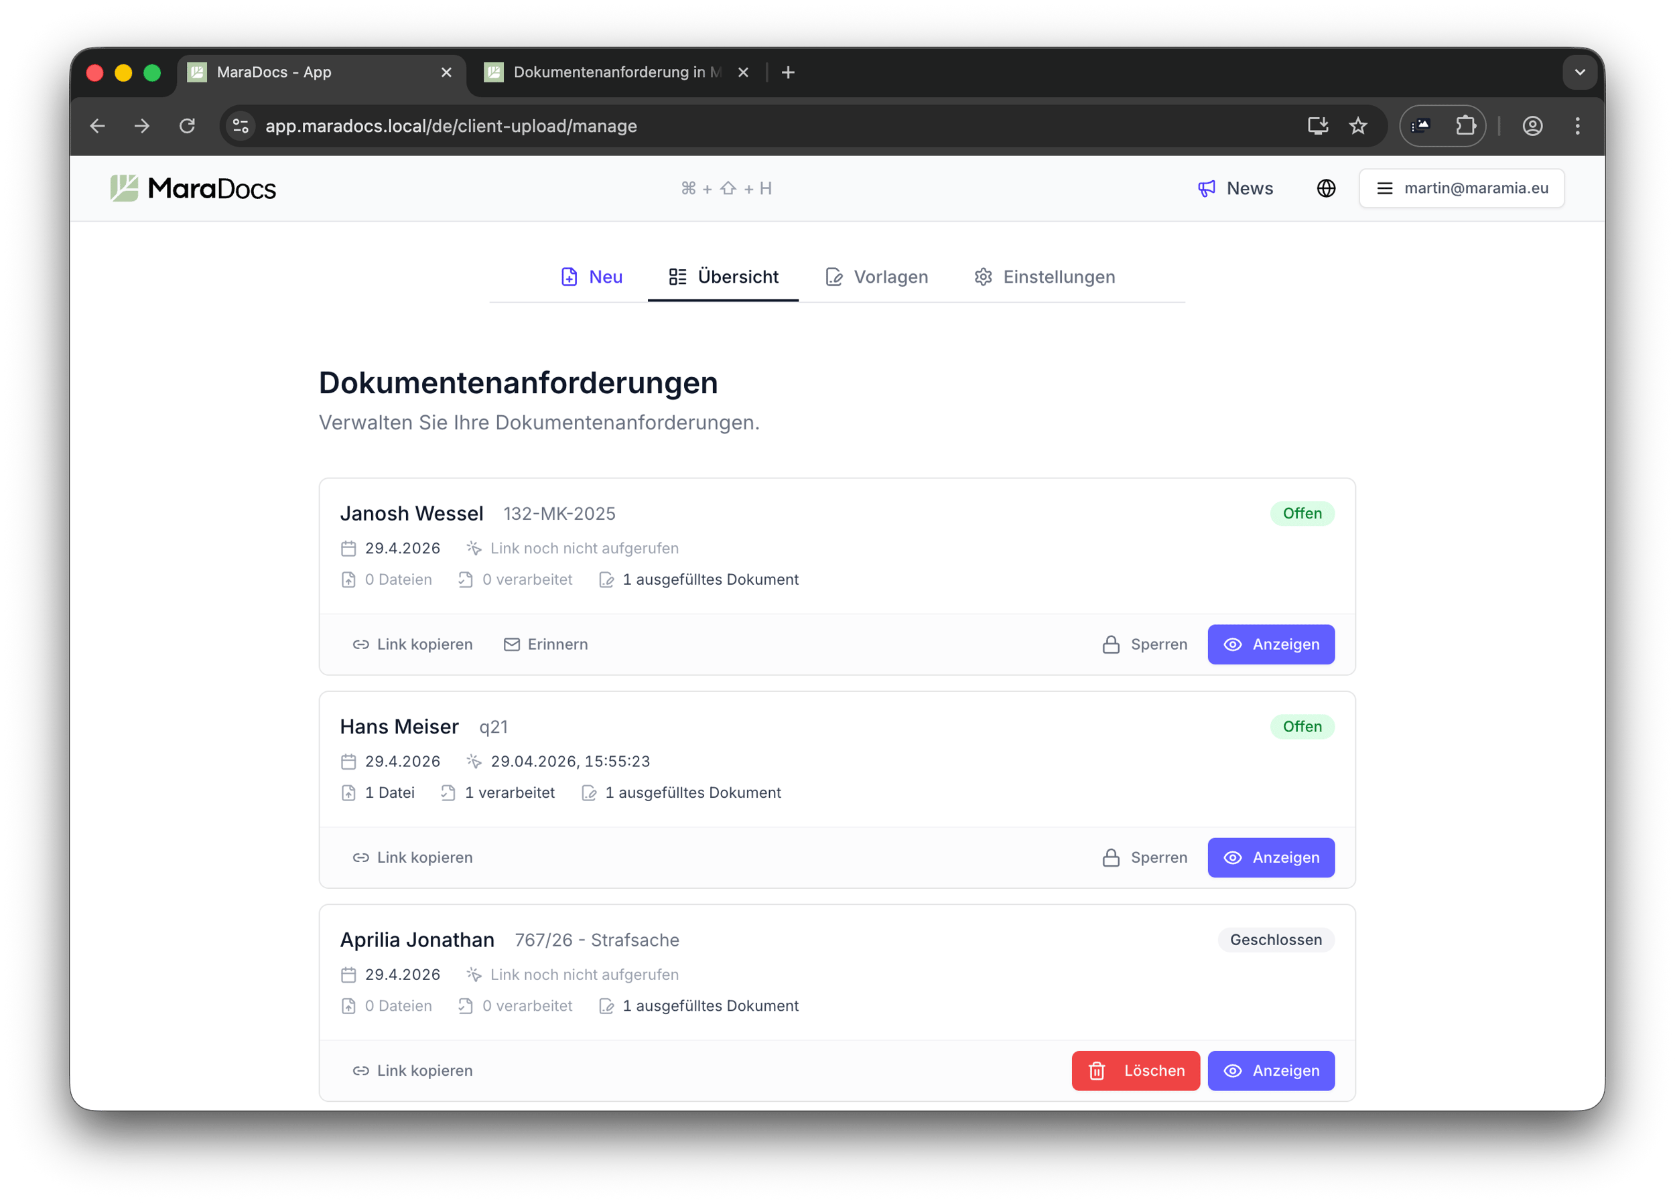Lock Hans Meiser's request with Sperren
The image size is (1675, 1203).
(1145, 857)
